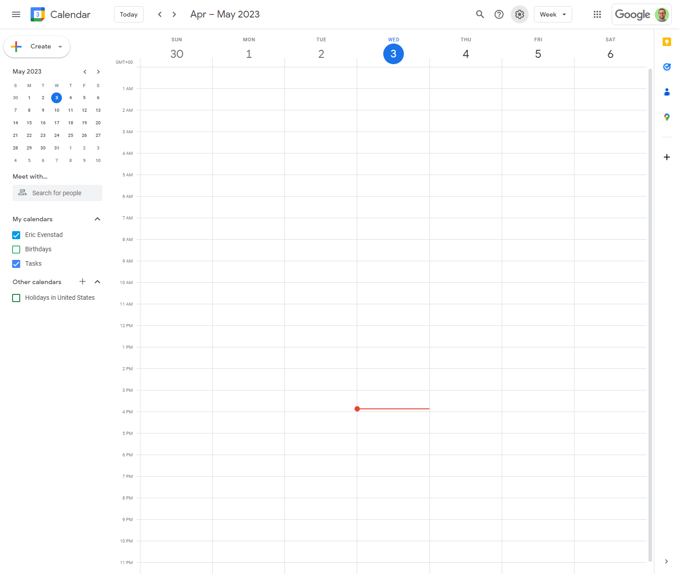
Task: Click the Today button
Action: pos(129,14)
